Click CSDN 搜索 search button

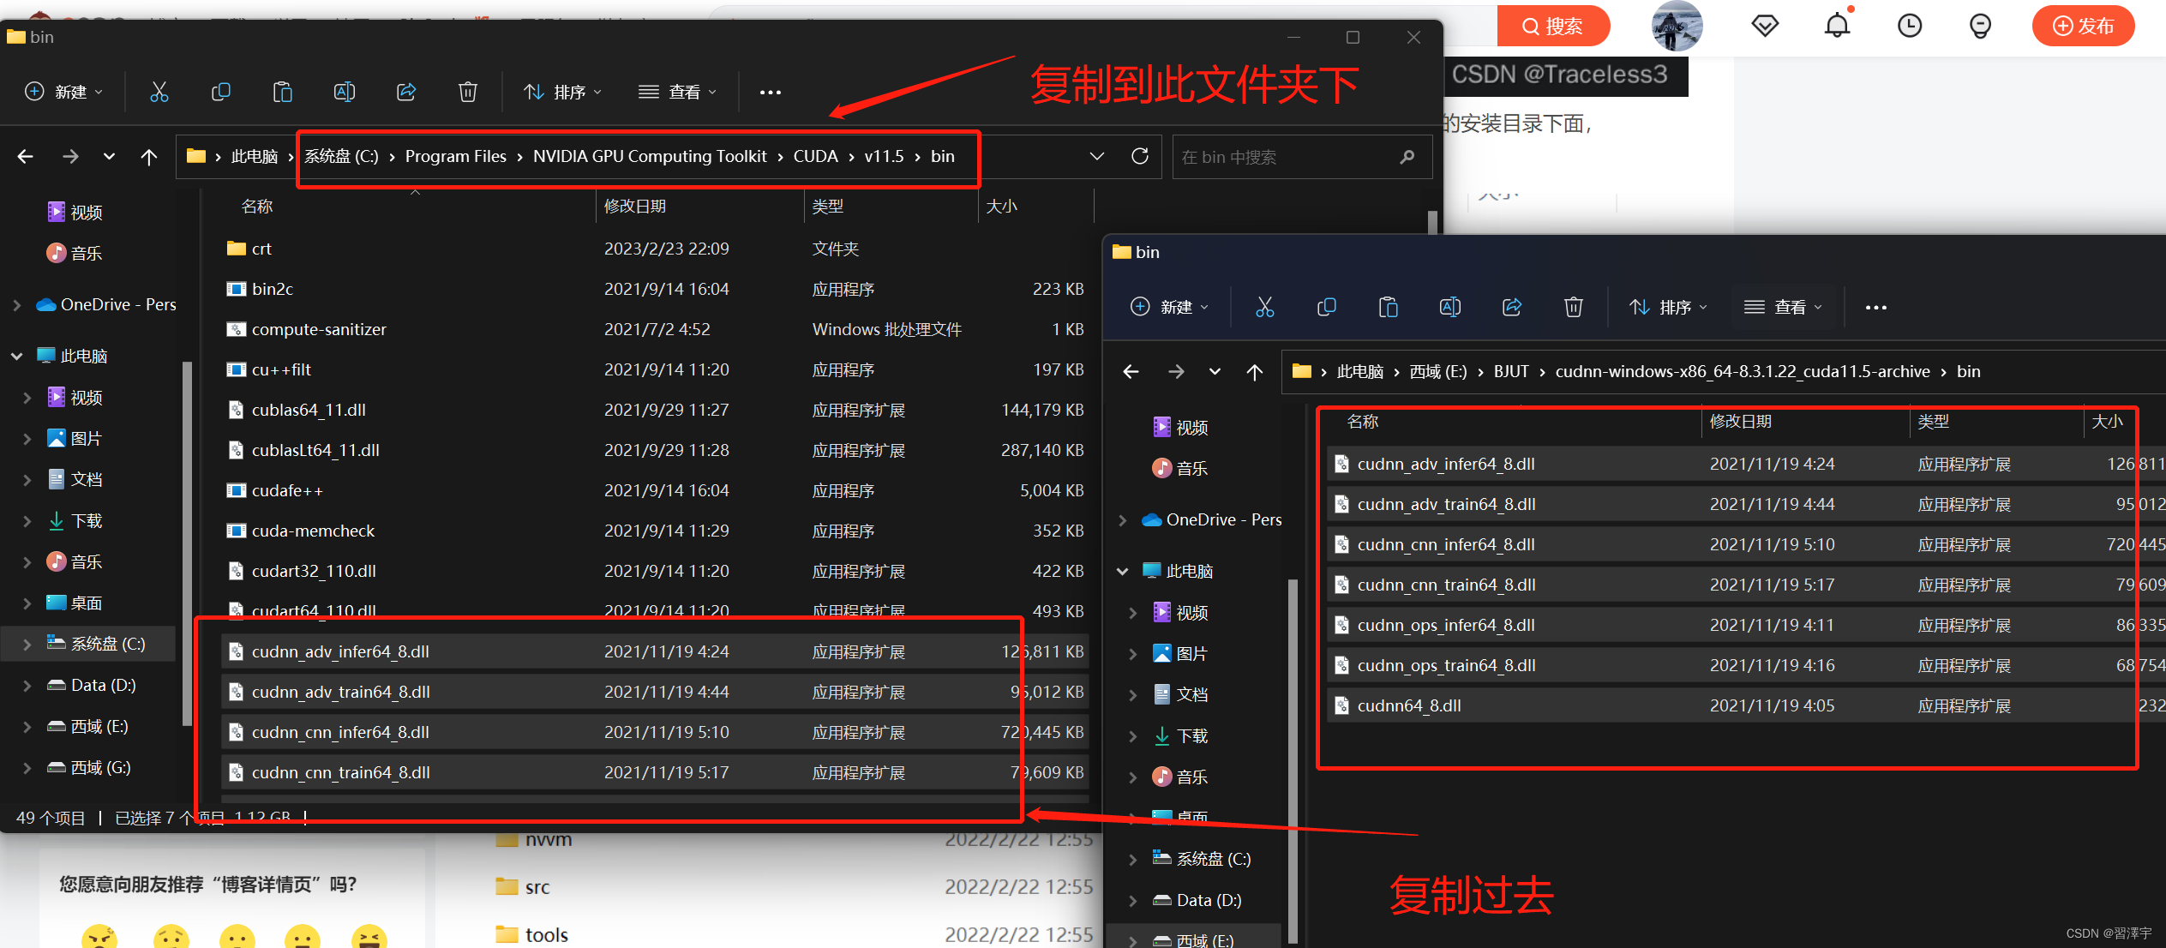(x=1552, y=26)
